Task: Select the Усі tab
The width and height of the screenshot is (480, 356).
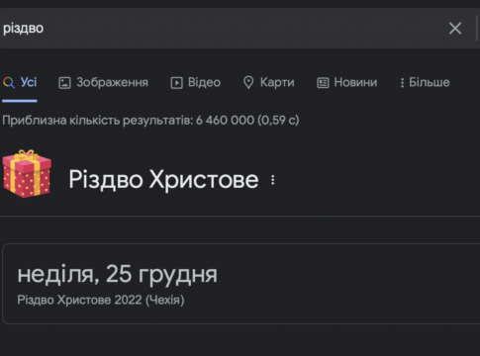Action: click(20, 82)
